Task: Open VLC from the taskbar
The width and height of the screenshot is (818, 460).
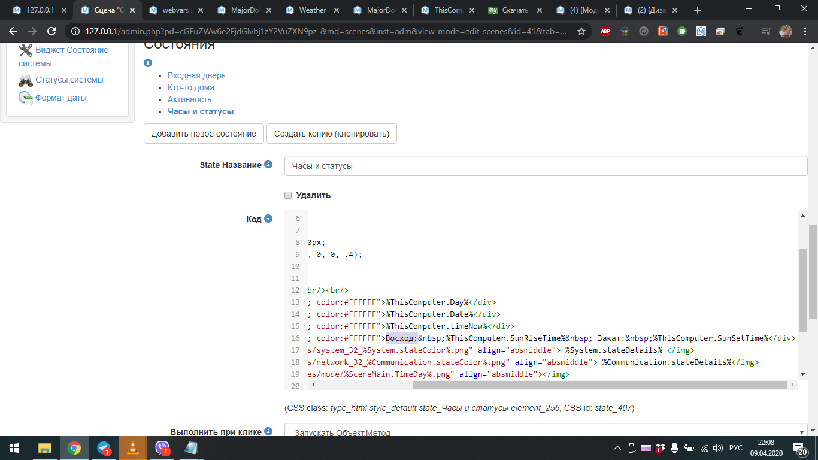Action: pos(132,448)
